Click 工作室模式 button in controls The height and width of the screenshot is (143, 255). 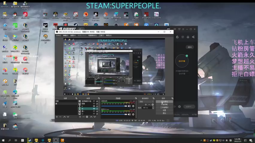[164, 107]
